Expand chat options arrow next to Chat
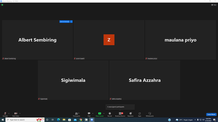Screen dimensions: 218x122 coord(93,114)
